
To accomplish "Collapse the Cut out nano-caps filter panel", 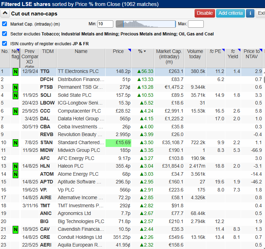I will (5, 13).
